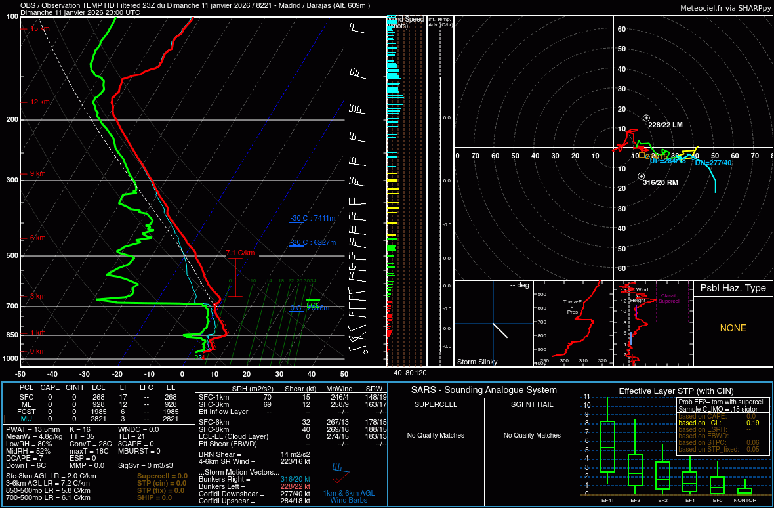Click the EF4+ box plot in STP panel
Screen dimensions: 774x508
click(x=608, y=446)
